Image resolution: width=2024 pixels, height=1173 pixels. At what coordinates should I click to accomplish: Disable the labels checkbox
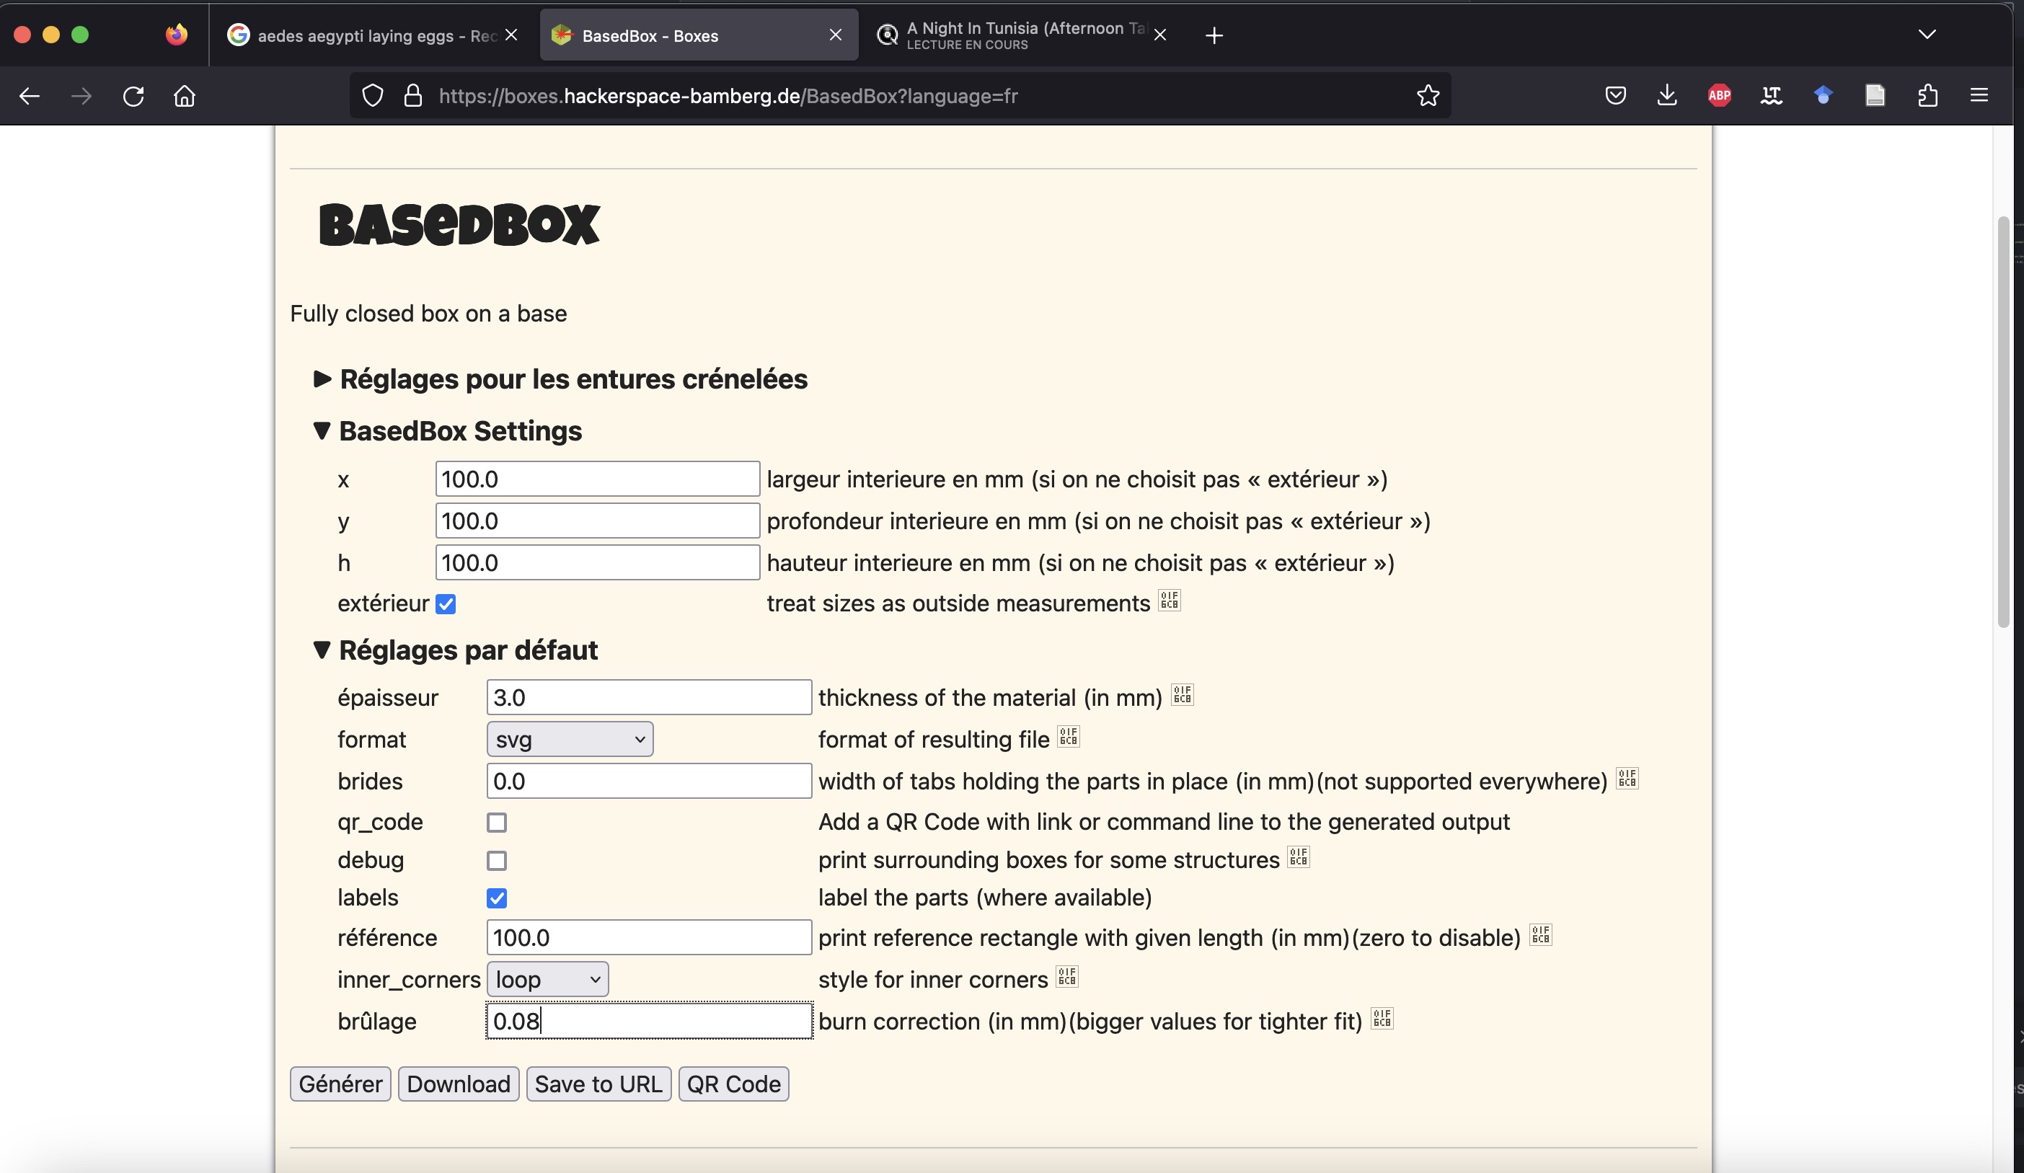[x=498, y=898]
